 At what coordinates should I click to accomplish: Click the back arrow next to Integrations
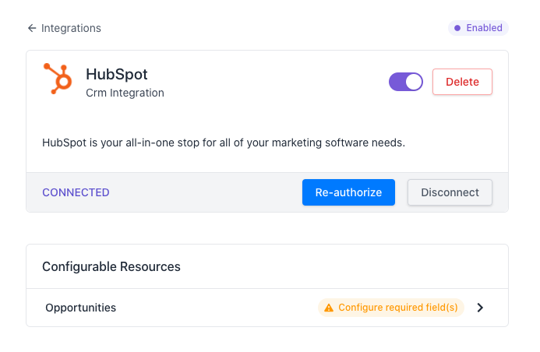tap(32, 28)
